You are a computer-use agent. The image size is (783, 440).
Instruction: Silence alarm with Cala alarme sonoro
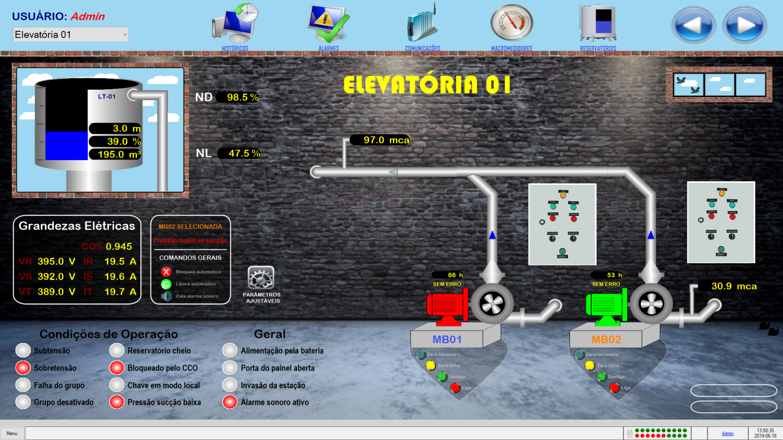click(167, 296)
